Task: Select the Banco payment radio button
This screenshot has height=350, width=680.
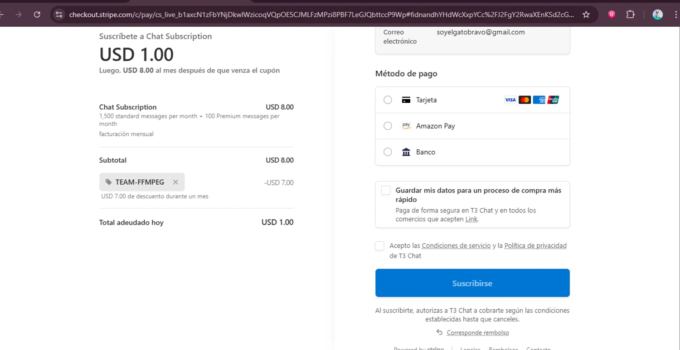Action: [388, 152]
